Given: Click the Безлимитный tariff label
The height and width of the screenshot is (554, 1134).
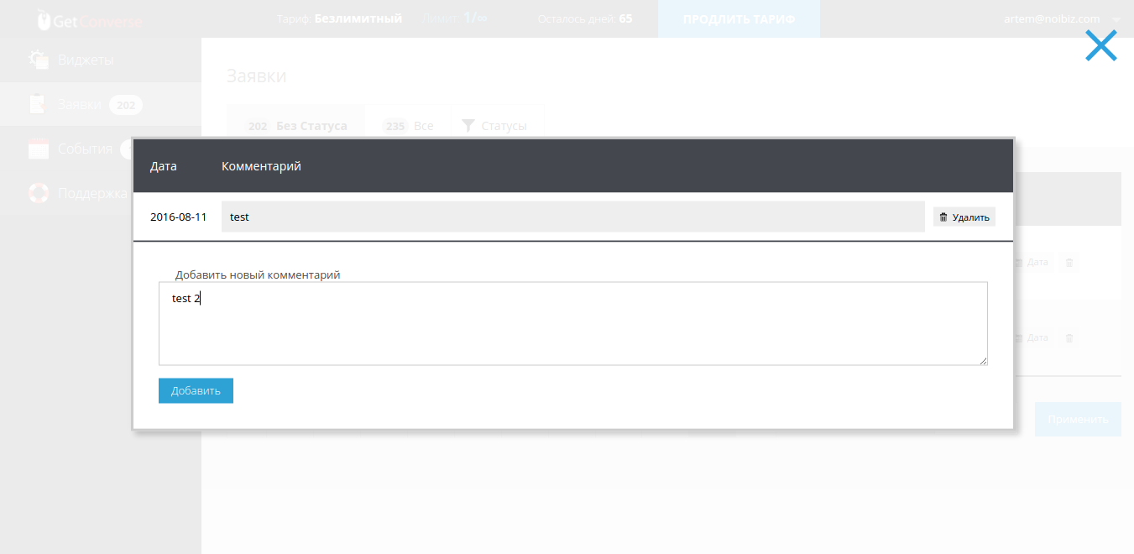Looking at the screenshot, I should click(x=358, y=18).
